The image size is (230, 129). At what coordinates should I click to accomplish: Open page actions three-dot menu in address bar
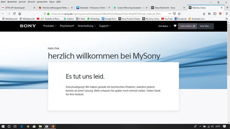pos(170,14)
